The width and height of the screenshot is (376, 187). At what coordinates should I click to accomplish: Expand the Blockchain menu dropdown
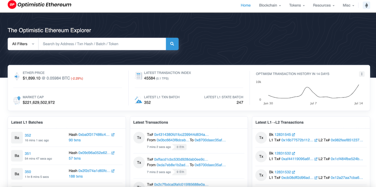[x=270, y=5]
